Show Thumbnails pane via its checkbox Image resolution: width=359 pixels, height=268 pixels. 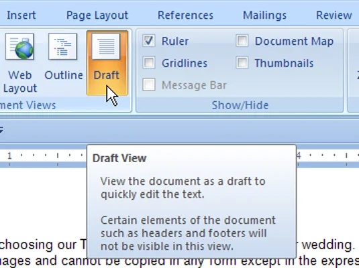click(x=242, y=63)
